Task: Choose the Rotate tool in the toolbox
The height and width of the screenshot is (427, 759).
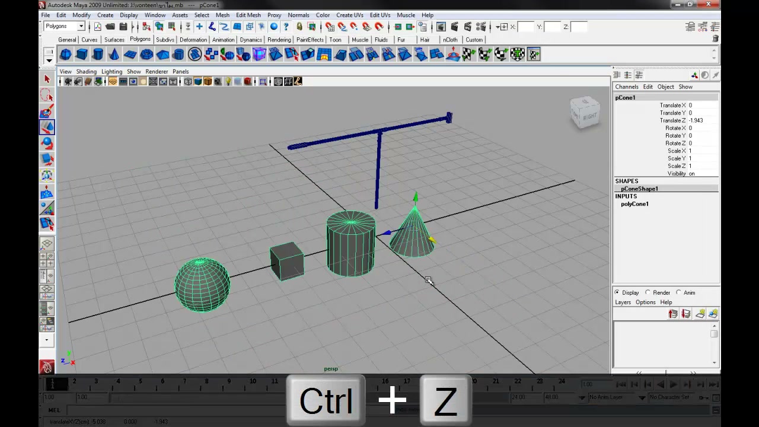Action: pyautogui.click(x=47, y=143)
